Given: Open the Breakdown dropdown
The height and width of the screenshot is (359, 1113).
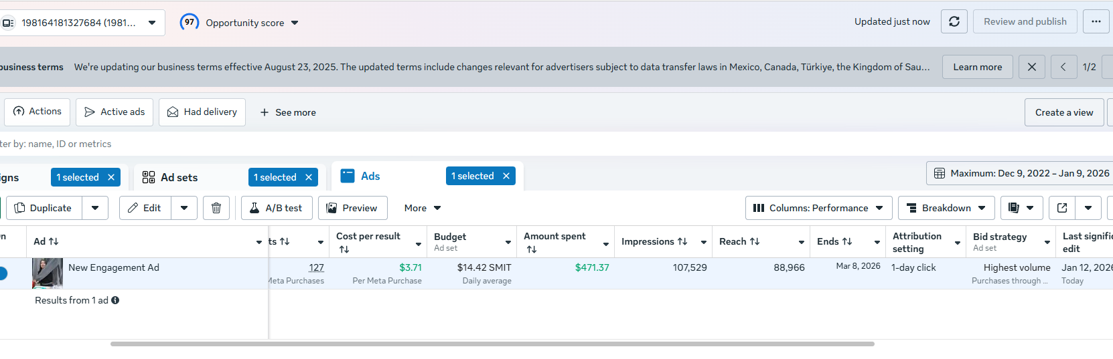Looking at the screenshot, I should (946, 208).
